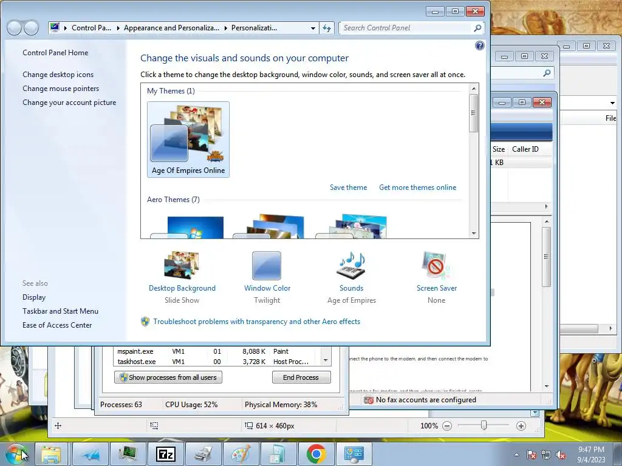The height and width of the screenshot is (466, 622).
Task: Switch to Control Panel taskbar button
Action: coord(354,454)
